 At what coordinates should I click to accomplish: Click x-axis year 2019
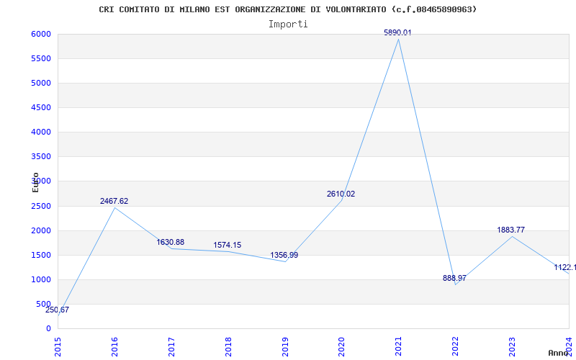pos(285,346)
